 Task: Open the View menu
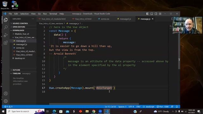pyautogui.click(x=33, y=14)
